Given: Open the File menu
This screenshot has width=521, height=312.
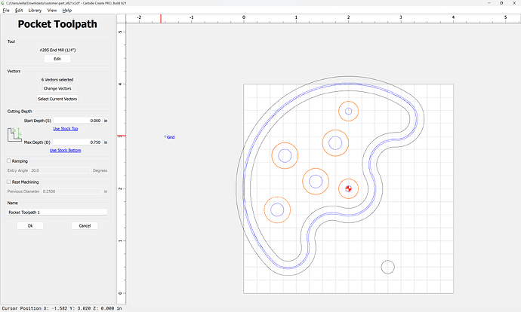Looking at the screenshot, I should (x=6, y=11).
